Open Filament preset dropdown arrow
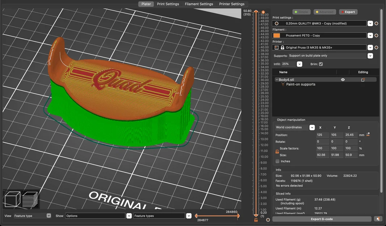This screenshot has height=226, width=386. (x=370, y=35)
